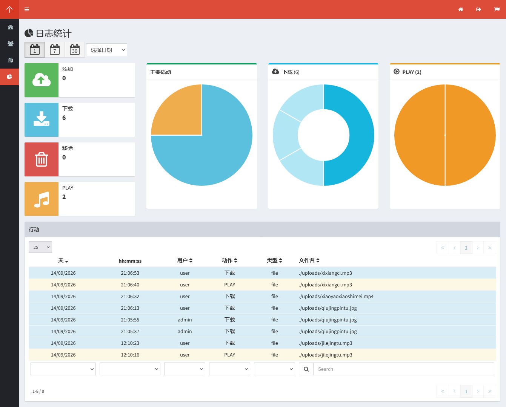Open the 选择日期 date dropdown
This screenshot has width=506, height=407.
tap(107, 50)
